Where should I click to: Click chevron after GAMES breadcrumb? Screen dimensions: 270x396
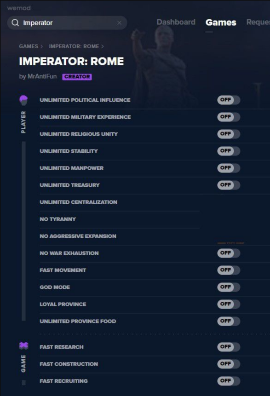click(x=42, y=46)
